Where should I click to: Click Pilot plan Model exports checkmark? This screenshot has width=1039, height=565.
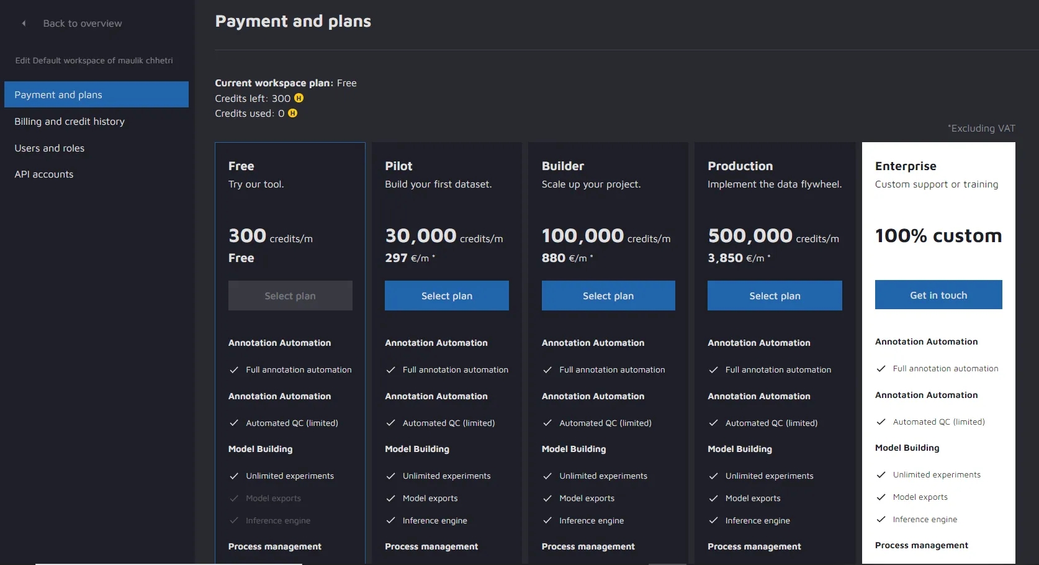tap(390, 498)
